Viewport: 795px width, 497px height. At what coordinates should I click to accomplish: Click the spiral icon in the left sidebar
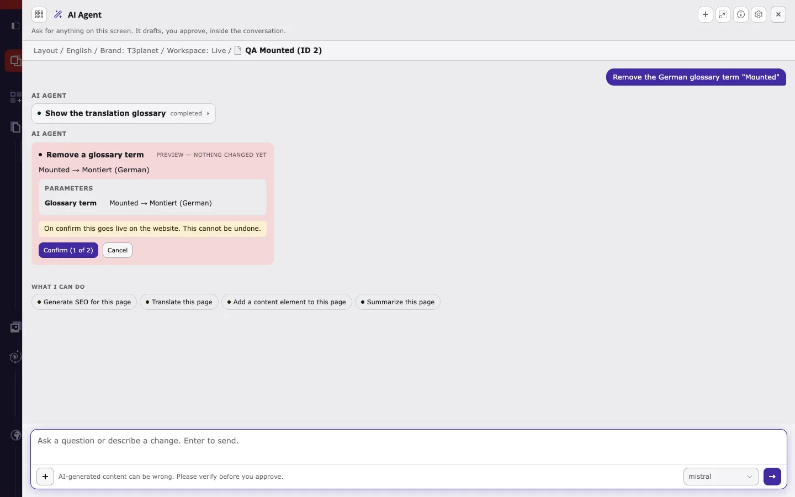15,357
